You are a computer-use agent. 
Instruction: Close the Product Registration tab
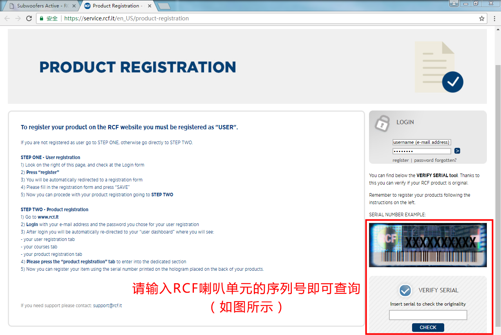[x=149, y=6]
